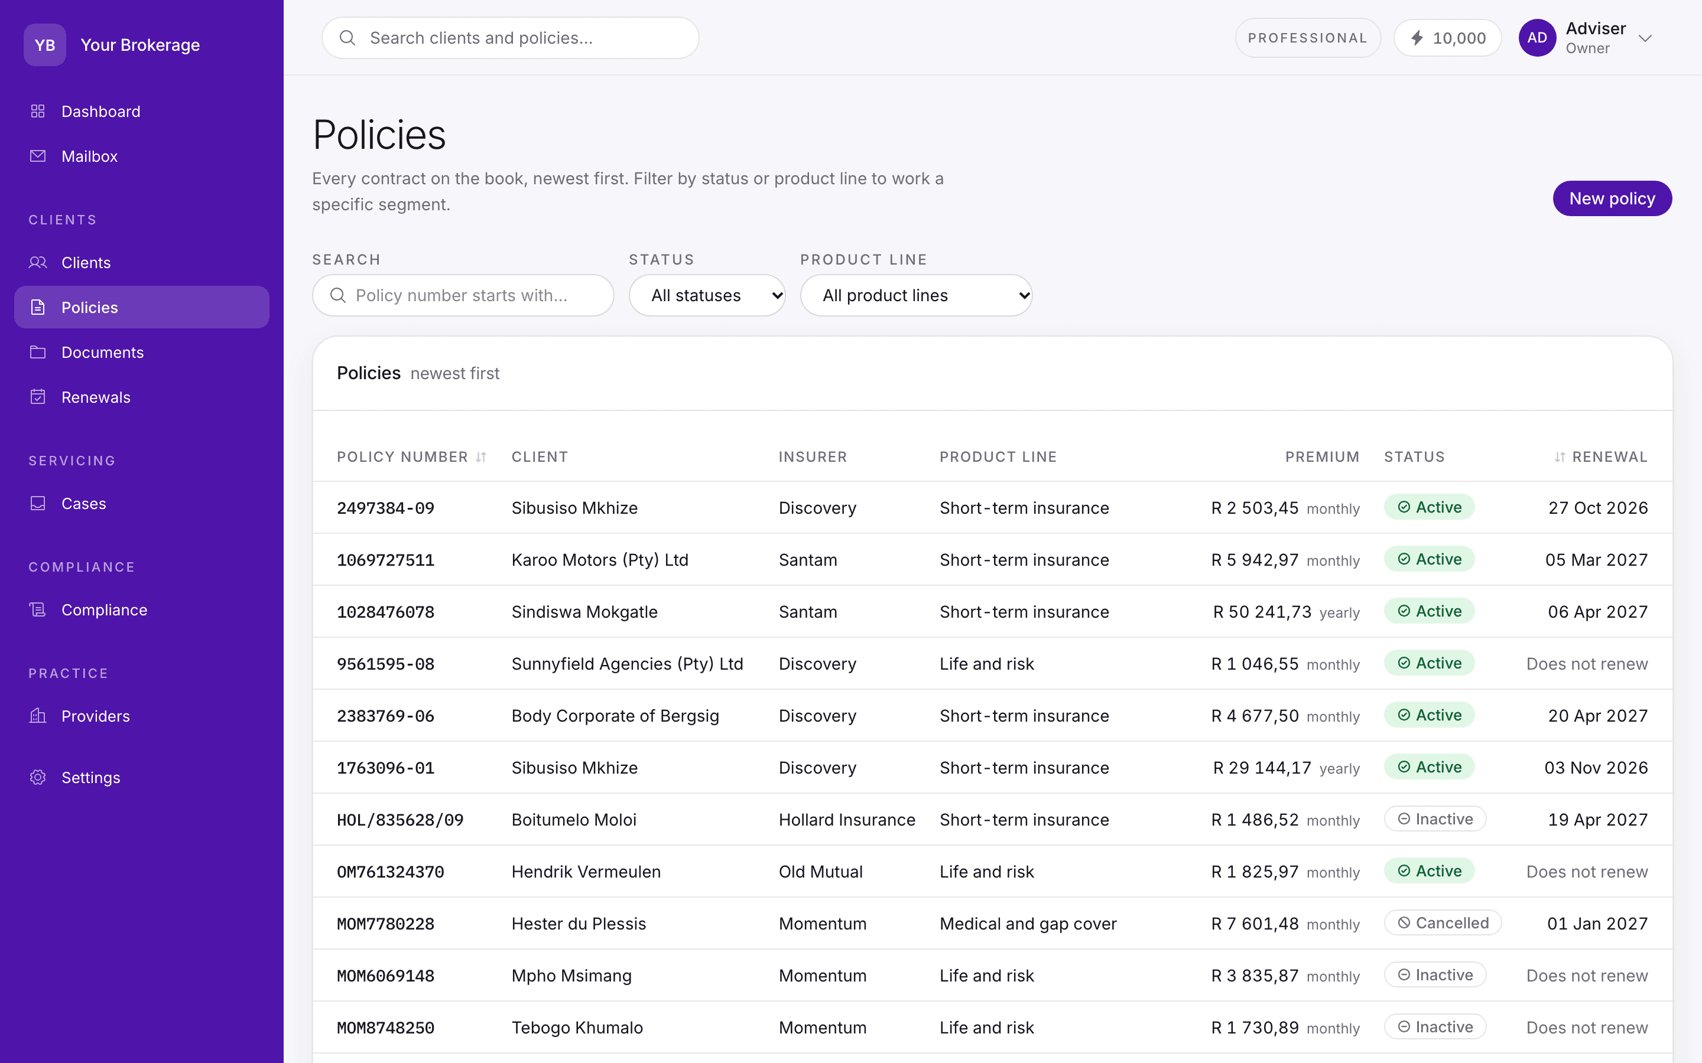This screenshot has width=1702, height=1063.
Task: Sort by renewal arrows icon
Action: click(1560, 457)
